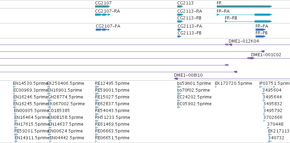
Task: Click the CG2113-PB label
Action: point(189,33)
